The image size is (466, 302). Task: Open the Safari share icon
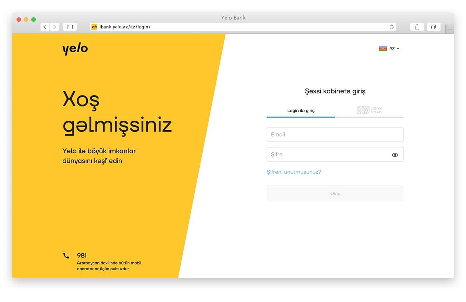(x=417, y=27)
